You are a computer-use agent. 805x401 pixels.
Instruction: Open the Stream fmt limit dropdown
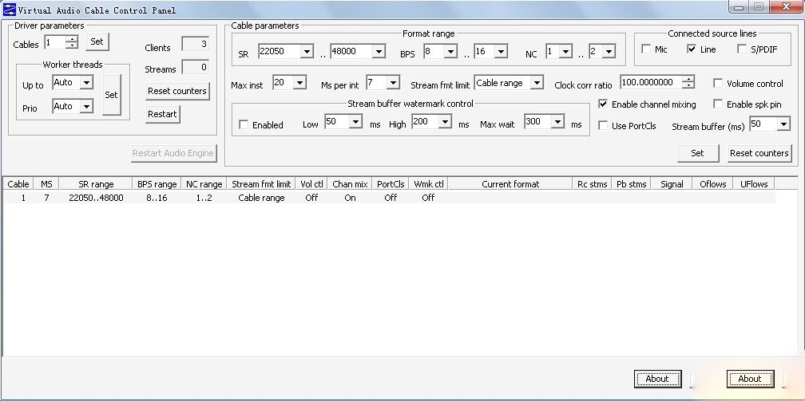point(537,83)
